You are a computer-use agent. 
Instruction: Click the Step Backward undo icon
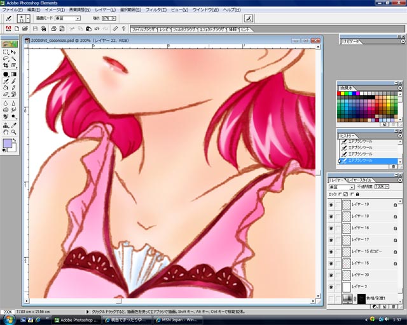click(97, 29)
